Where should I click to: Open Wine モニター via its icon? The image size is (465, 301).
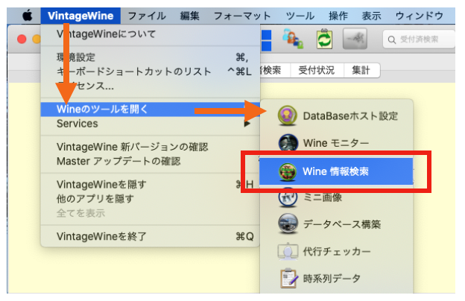[288, 143]
